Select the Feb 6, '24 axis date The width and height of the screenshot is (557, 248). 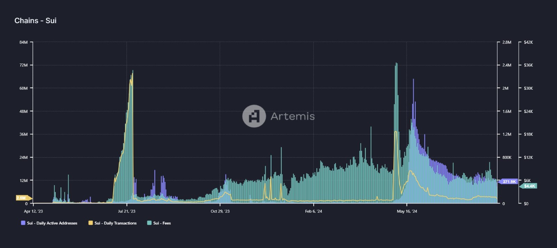click(x=314, y=211)
